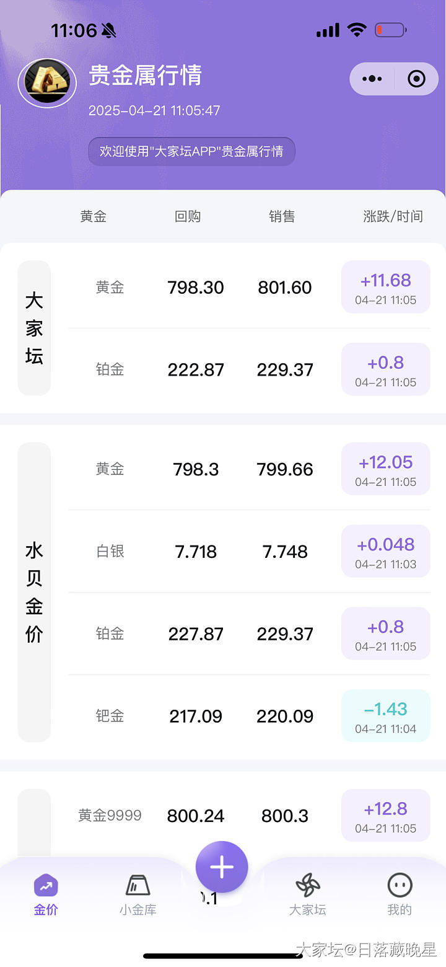Tap the gold bars profile avatar
The image size is (446, 967).
[x=47, y=82]
